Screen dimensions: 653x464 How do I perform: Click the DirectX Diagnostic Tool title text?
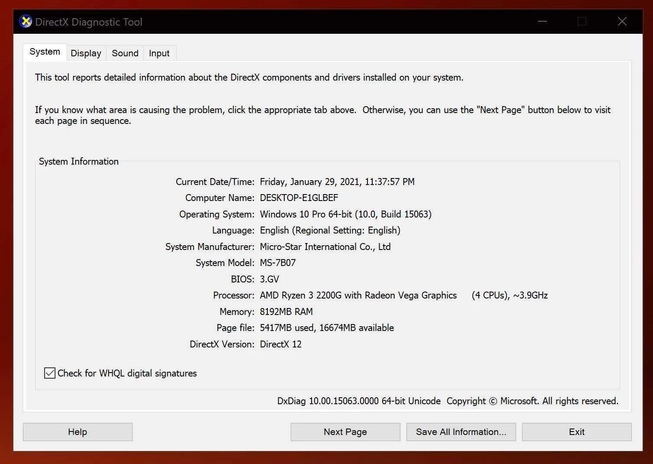coord(89,22)
